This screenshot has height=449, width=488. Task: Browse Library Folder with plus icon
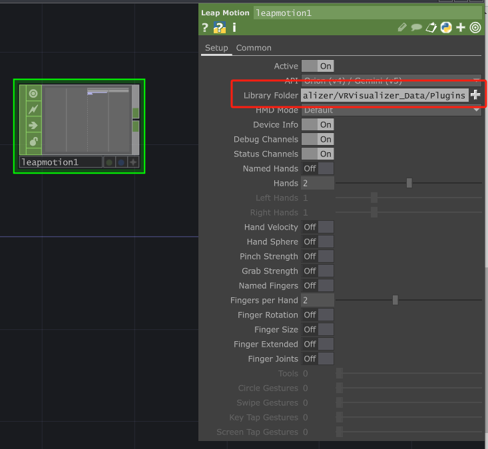(475, 94)
